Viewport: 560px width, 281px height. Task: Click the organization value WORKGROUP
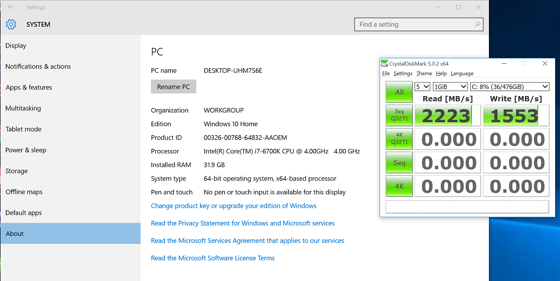pos(224,110)
